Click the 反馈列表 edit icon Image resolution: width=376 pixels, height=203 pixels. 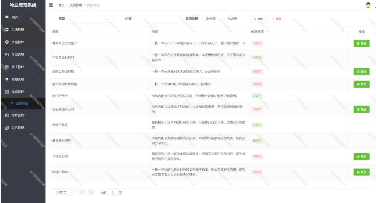[11, 104]
